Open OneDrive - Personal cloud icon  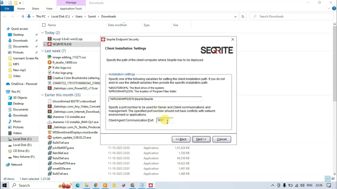(x=8, y=84)
